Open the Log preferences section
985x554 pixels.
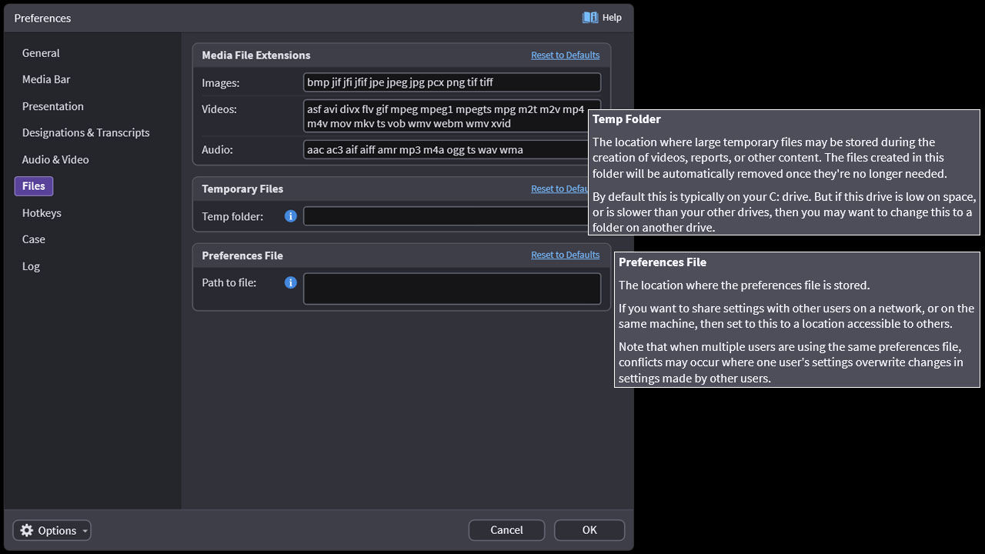(x=31, y=266)
